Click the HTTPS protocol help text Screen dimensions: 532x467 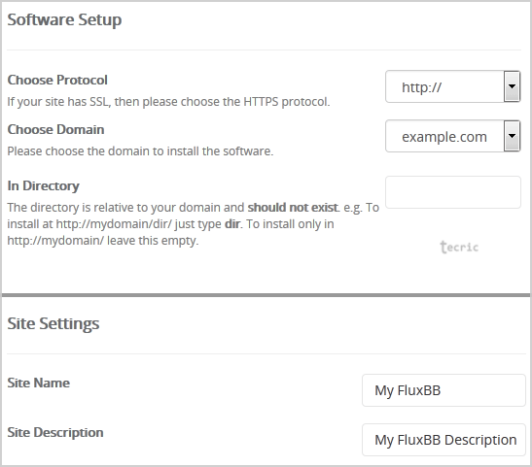point(168,102)
